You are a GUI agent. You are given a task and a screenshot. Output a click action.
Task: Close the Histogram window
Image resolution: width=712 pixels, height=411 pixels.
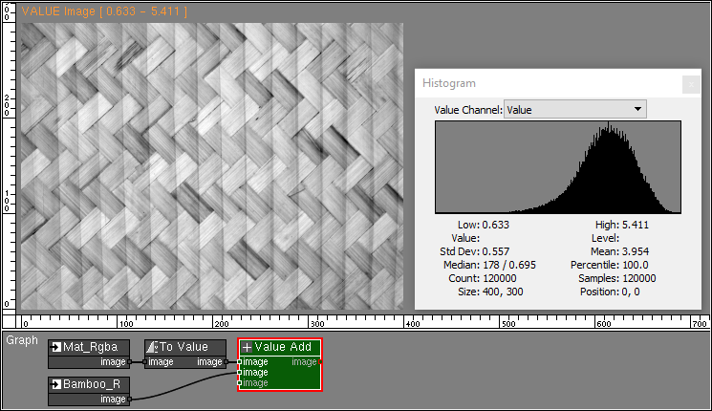[689, 84]
